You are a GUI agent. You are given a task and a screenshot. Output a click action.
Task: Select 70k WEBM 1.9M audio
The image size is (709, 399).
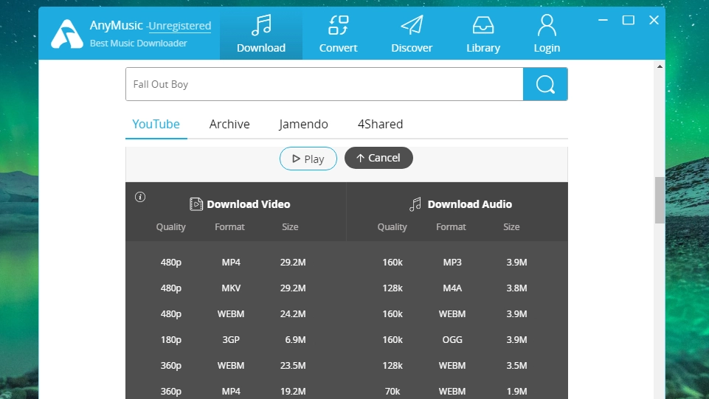[x=455, y=391]
